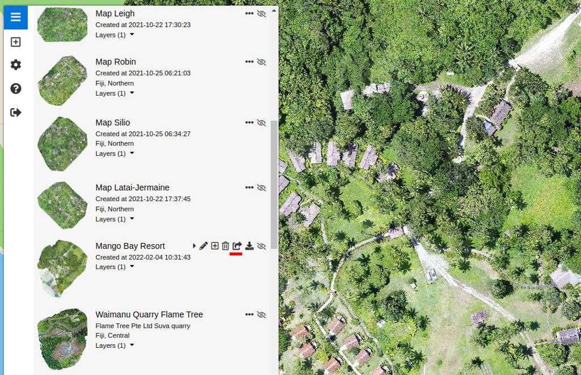Add a layer to Mango Bay Resort

215,246
